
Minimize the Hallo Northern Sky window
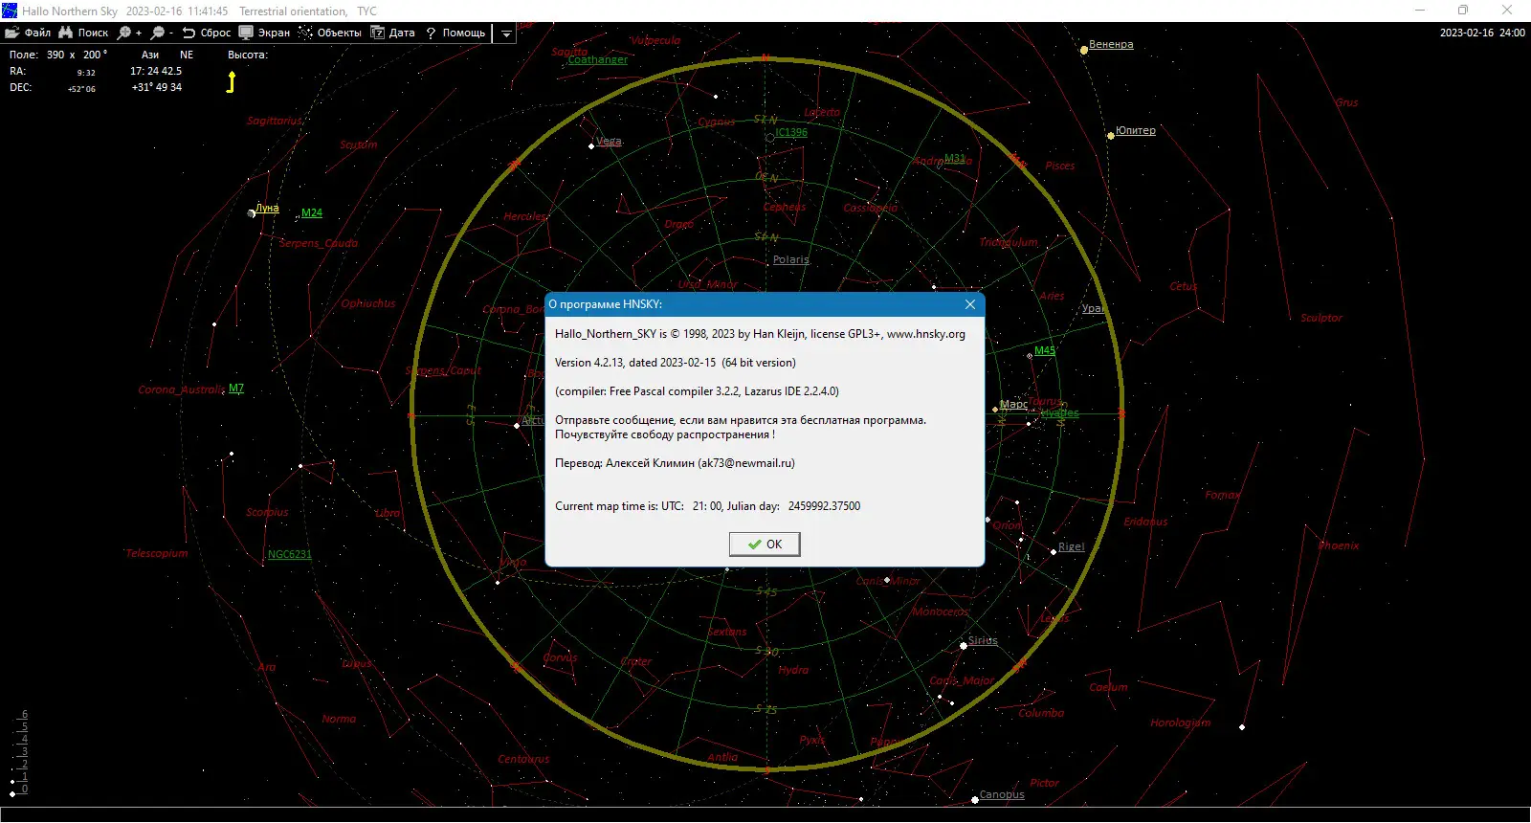1420,11
